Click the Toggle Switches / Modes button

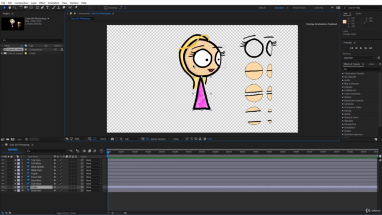point(66,213)
